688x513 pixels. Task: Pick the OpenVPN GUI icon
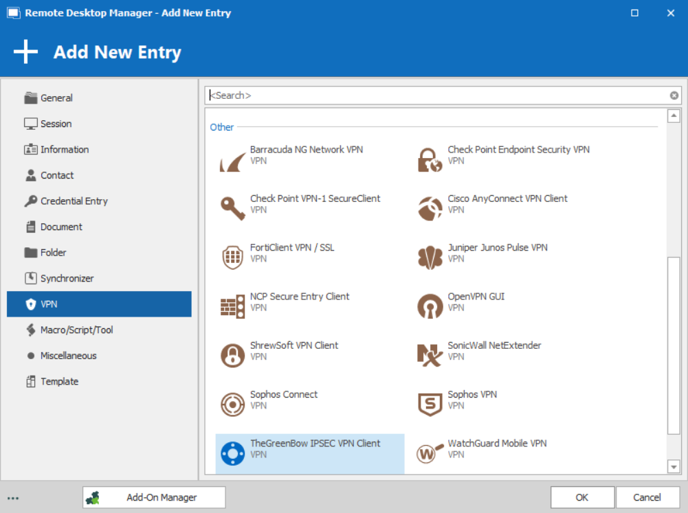point(430,306)
